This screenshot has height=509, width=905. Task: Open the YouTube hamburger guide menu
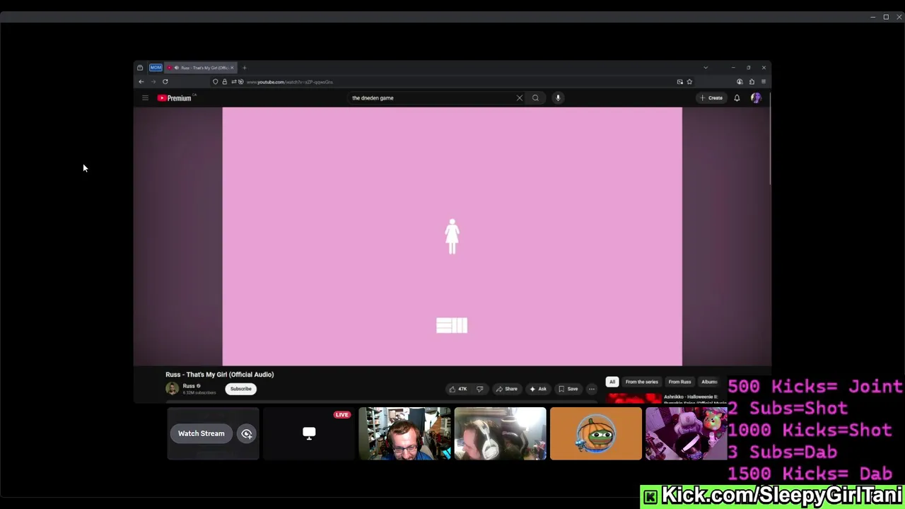(x=145, y=98)
